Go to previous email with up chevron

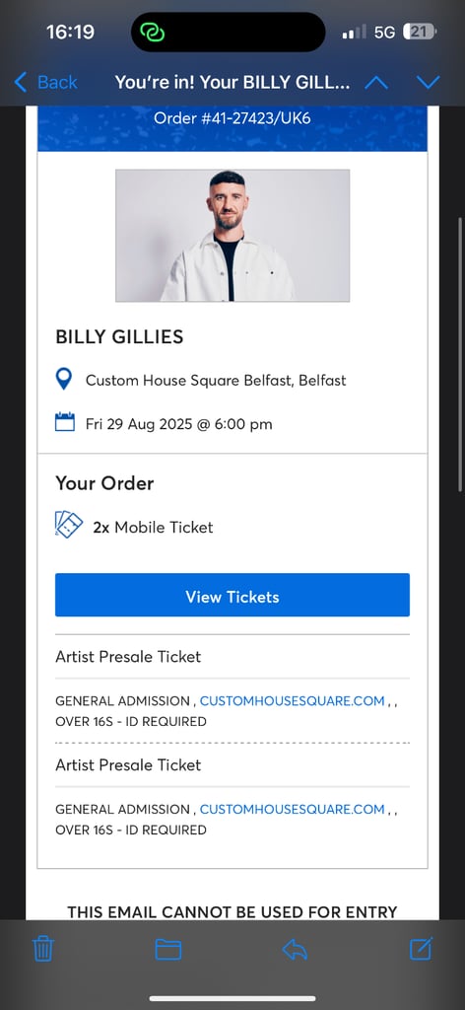point(376,83)
